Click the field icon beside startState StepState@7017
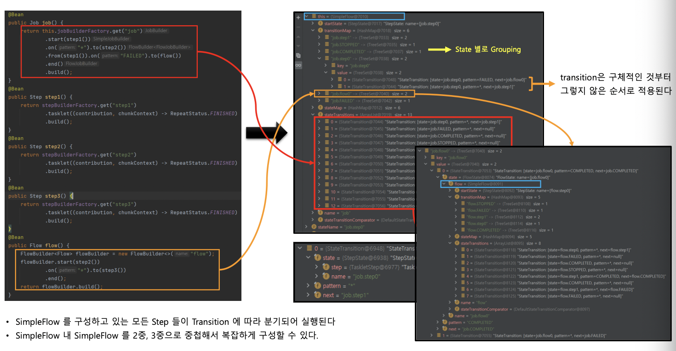 (x=320, y=23)
